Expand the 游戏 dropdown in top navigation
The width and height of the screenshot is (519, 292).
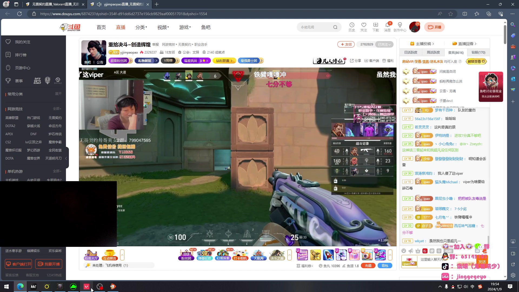point(185,27)
